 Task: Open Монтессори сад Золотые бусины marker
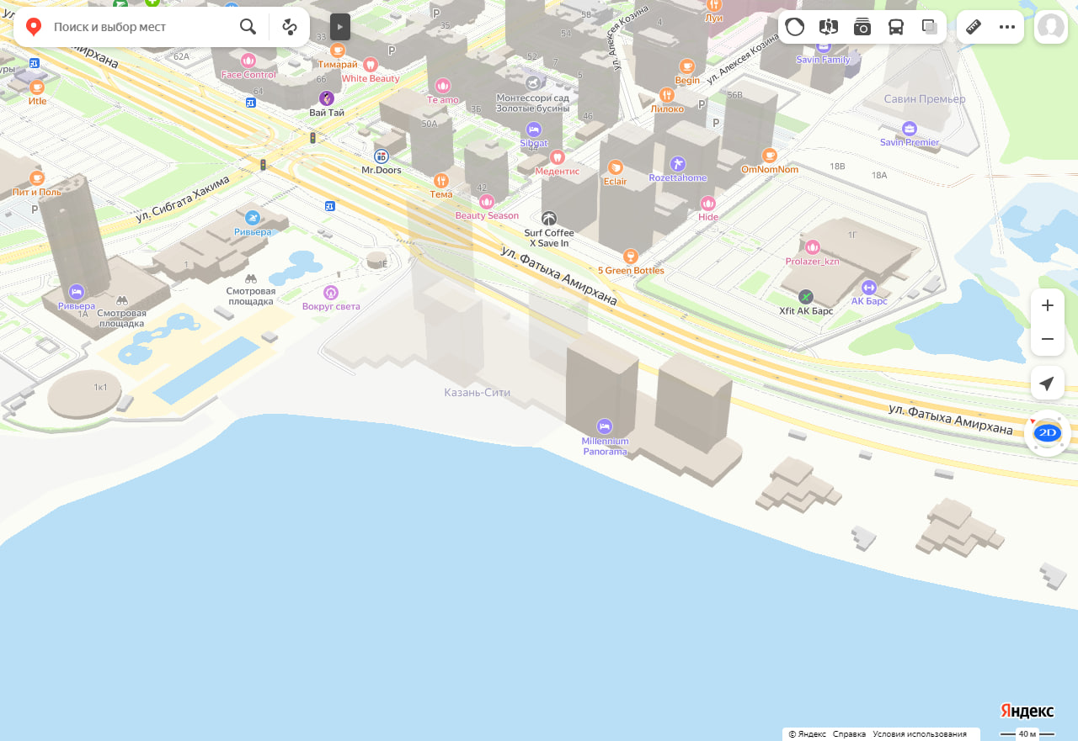click(533, 83)
